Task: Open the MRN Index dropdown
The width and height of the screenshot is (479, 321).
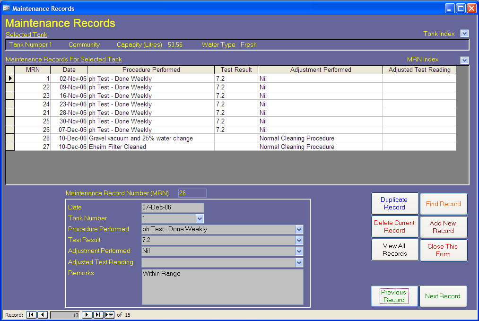Action: click(464, 60)
